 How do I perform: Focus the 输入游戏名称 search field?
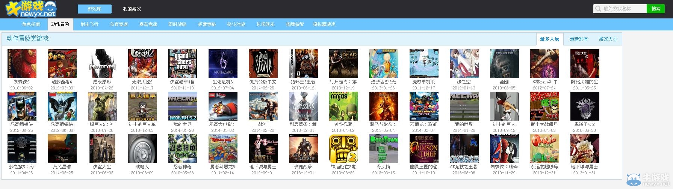[x=620, y=9]
